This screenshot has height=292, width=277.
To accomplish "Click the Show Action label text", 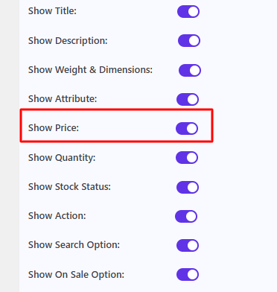I will pyautogui.click(x=57, y=216).
